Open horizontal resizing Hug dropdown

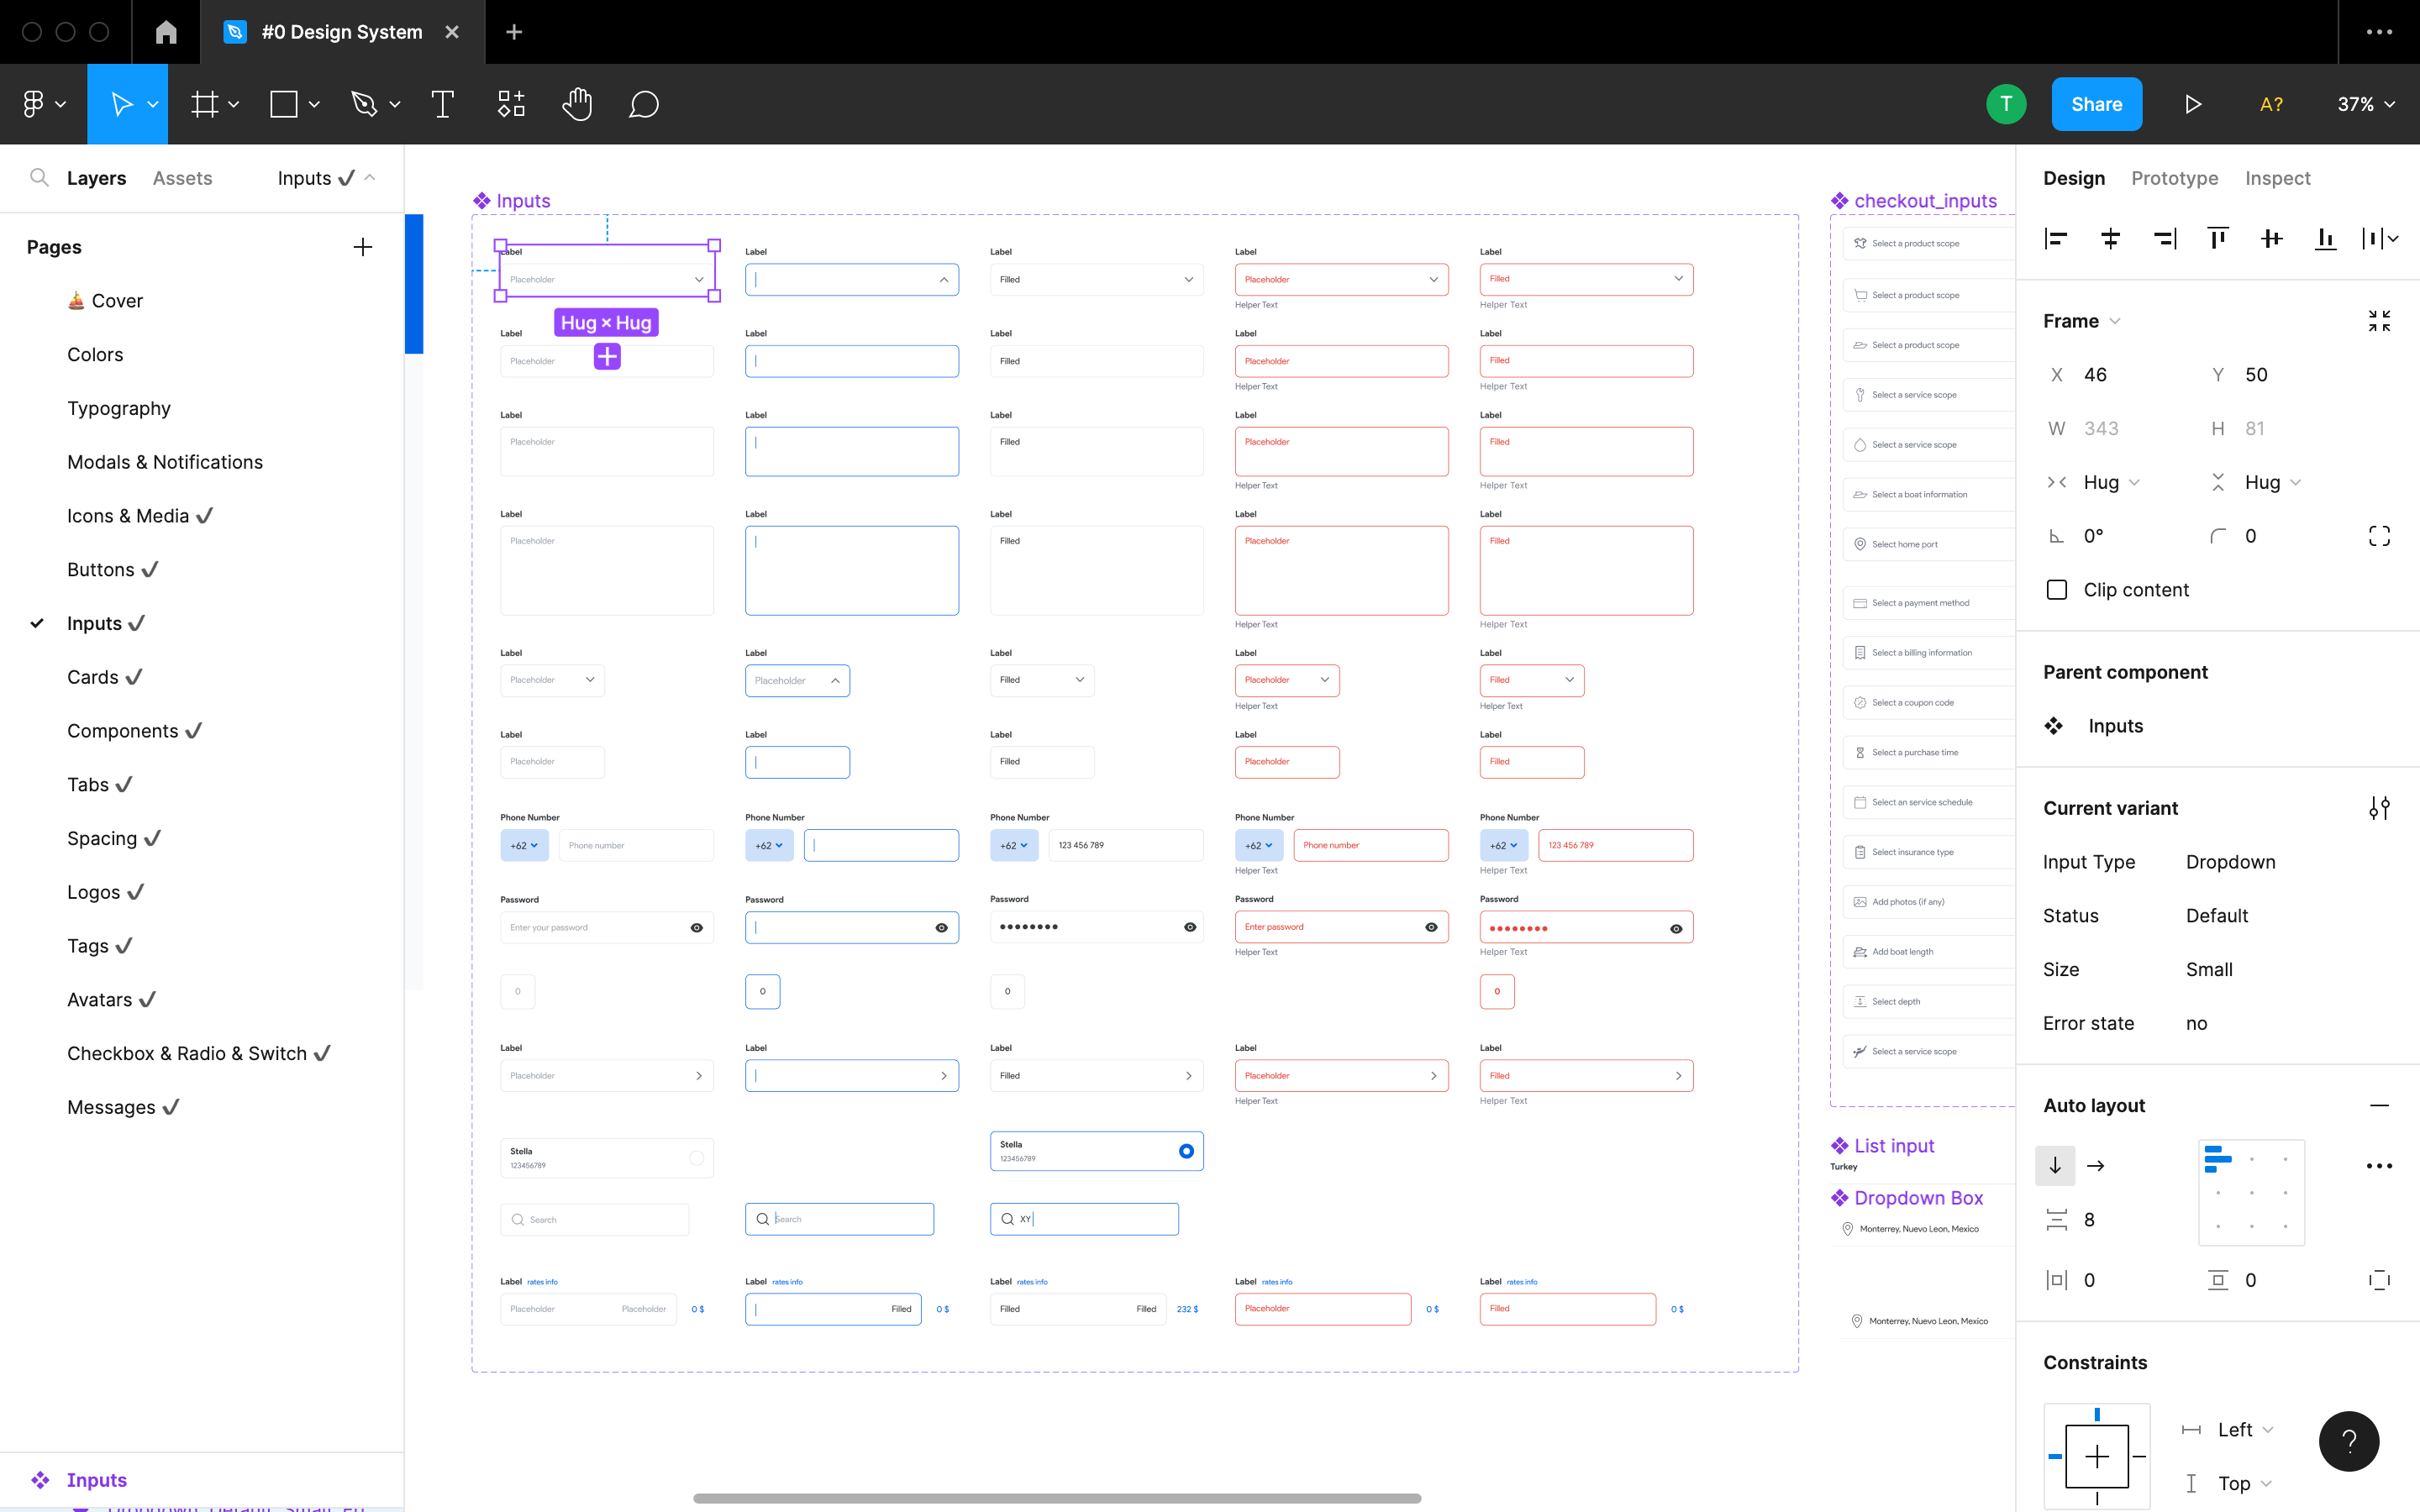coord(2110,482)
